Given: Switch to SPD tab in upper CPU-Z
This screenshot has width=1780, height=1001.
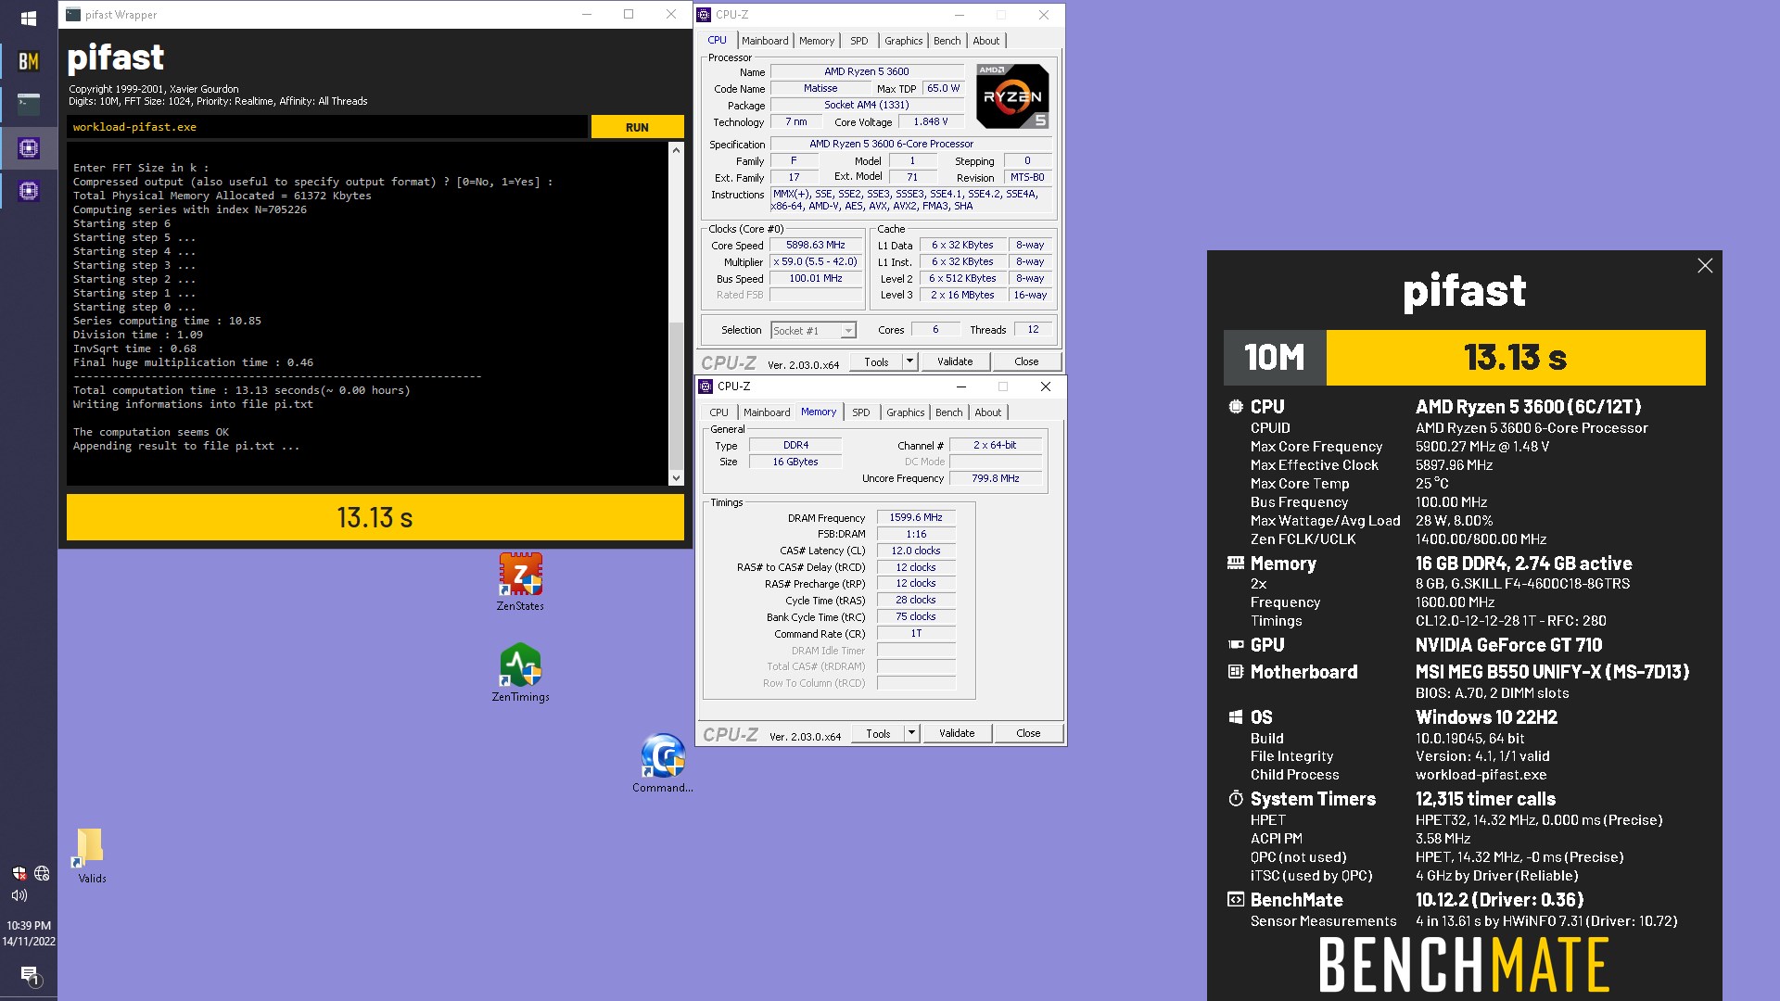Looking at the screenshot, I should point(858,41).
